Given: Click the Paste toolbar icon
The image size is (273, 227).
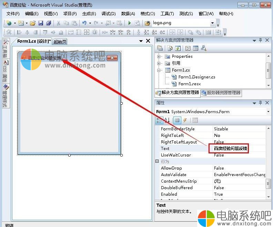Looking at the screenshot, I should point(74,23).
